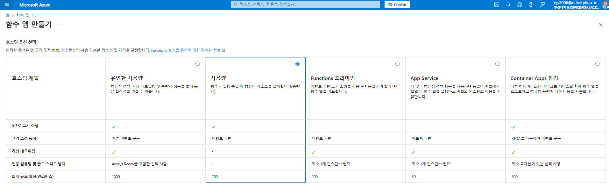Open Functions 호스팅 옵션 자세한 정보 link
This screenshot has height=192, width=609.
pos(188,50)
